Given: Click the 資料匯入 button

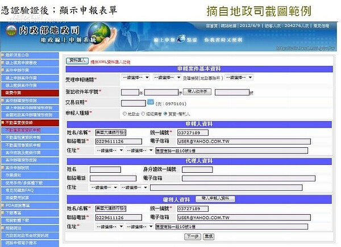Looking at the screenshot, I should tap(77, 61).
